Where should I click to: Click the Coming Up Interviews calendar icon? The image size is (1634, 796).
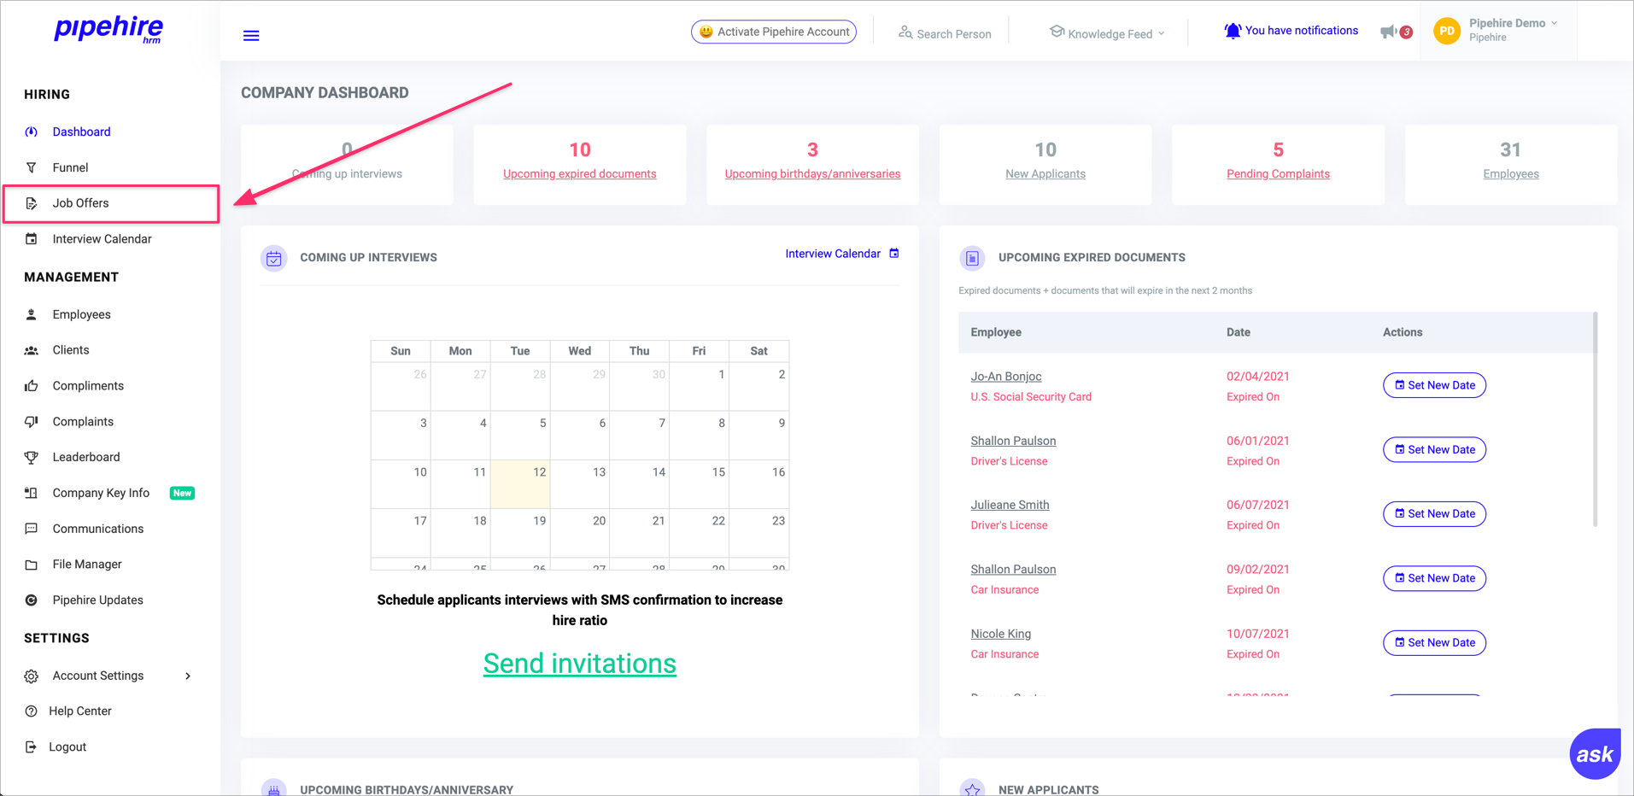[x=274, y=258]
